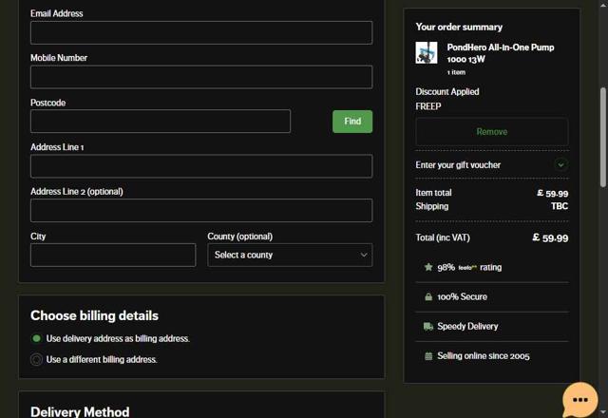The image size is (608, 418).
Task: Click the Choose billing details heading
Action: point(94,315)
